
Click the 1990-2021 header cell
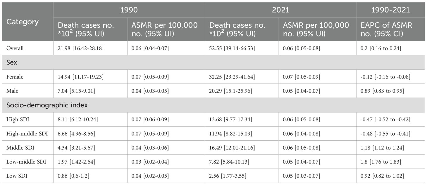click(390, 10)
